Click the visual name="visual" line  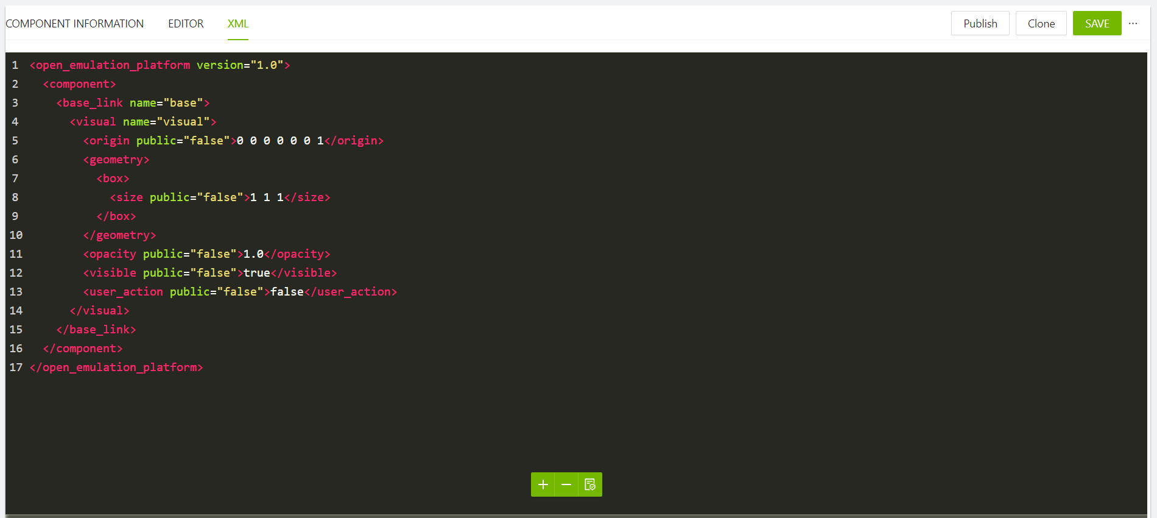(143, 121)
